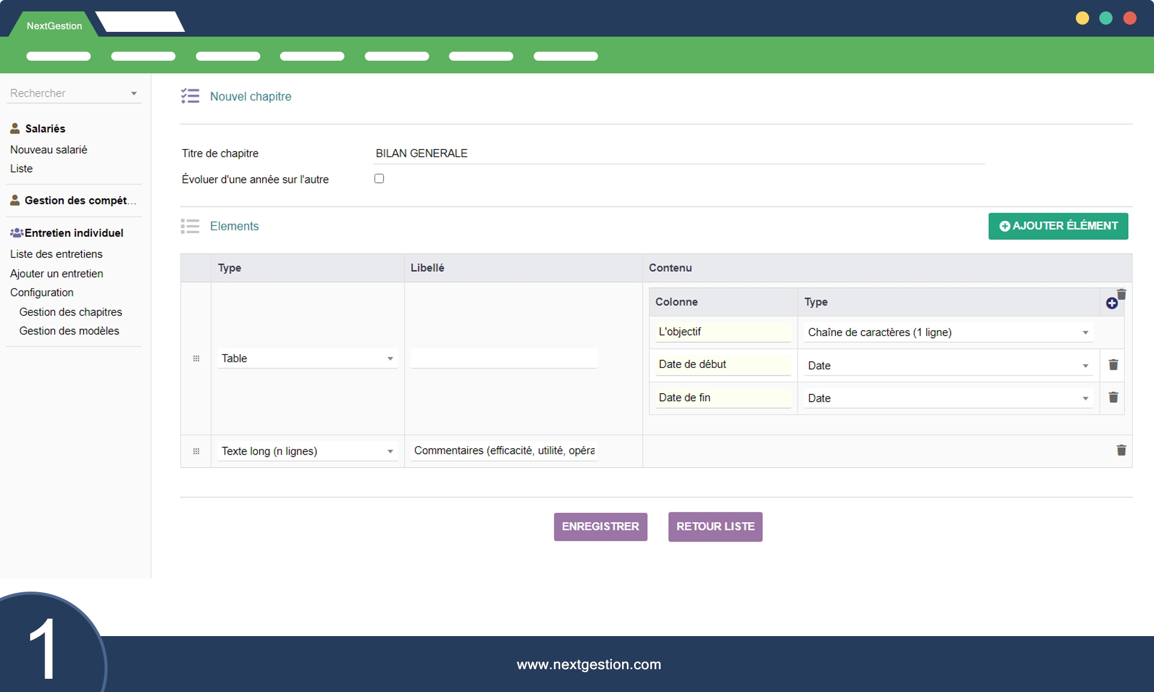
Task: Select Liste des entretiens in sidebar
Action: pos(56,254)
